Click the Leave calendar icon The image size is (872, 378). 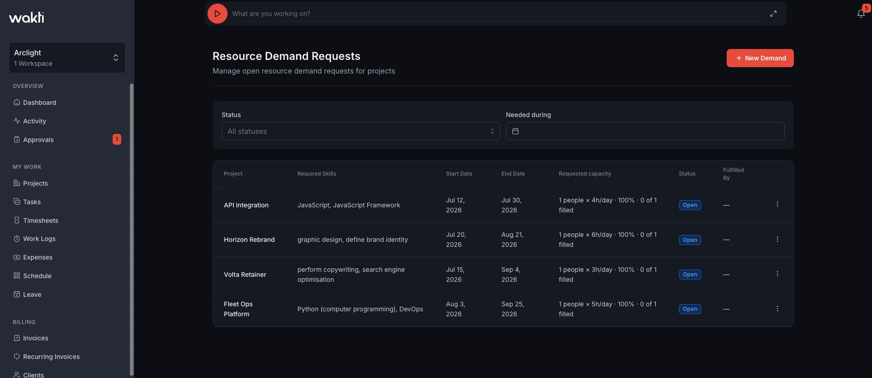pos(17,294)
